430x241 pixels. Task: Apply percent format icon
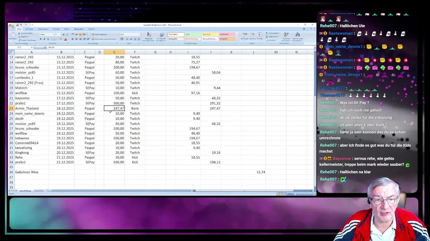point(127,39)
